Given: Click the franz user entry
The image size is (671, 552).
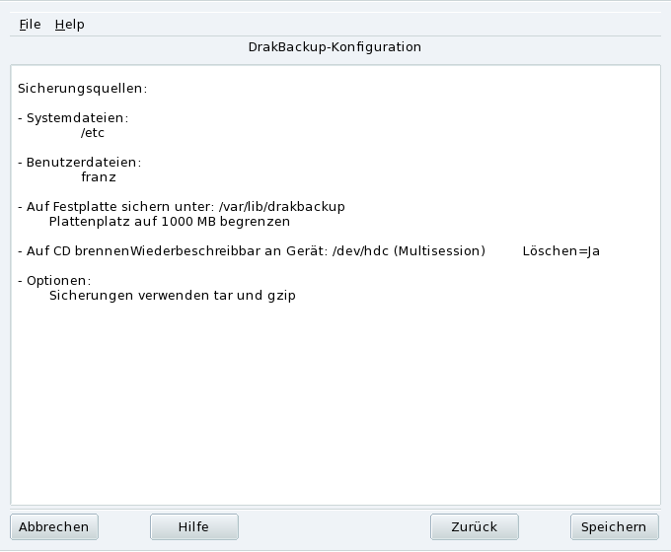Looking at the screenshot, I should [99, 177].
